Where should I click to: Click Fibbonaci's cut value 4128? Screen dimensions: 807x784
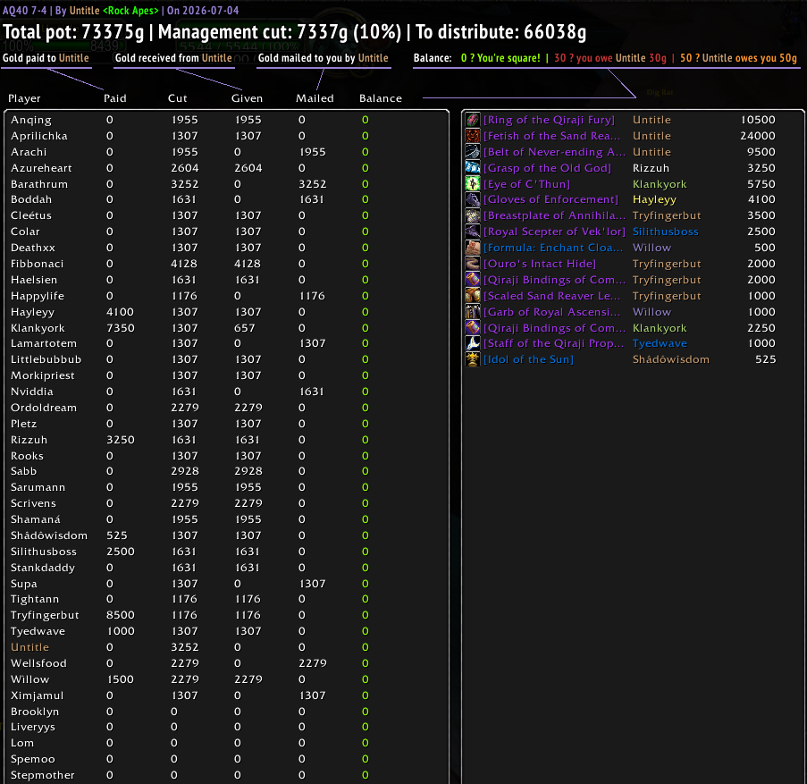184,264
